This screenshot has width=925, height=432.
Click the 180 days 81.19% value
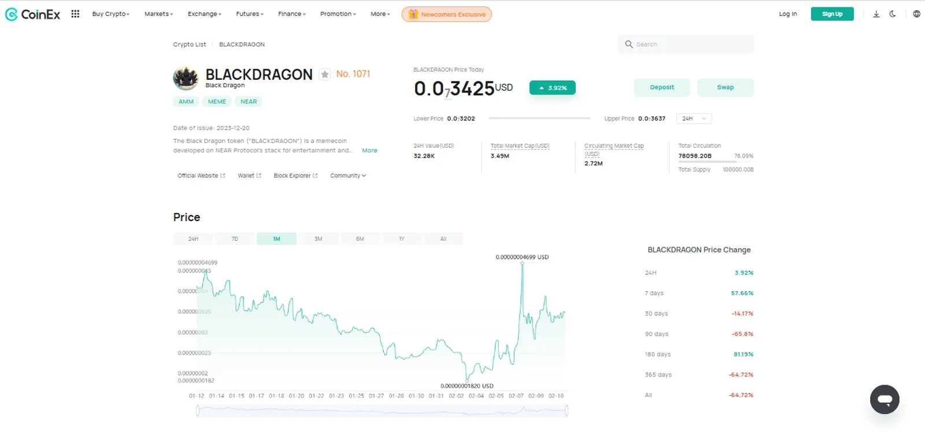743,355
